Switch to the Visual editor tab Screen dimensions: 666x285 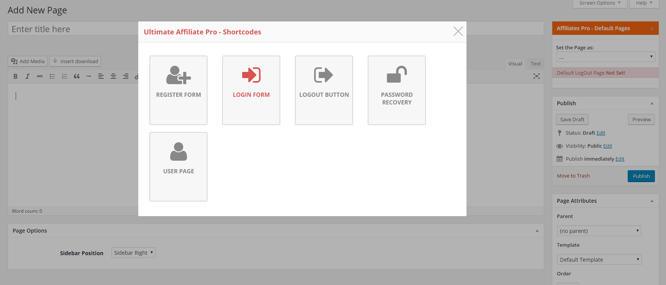(x=515, y=64)
